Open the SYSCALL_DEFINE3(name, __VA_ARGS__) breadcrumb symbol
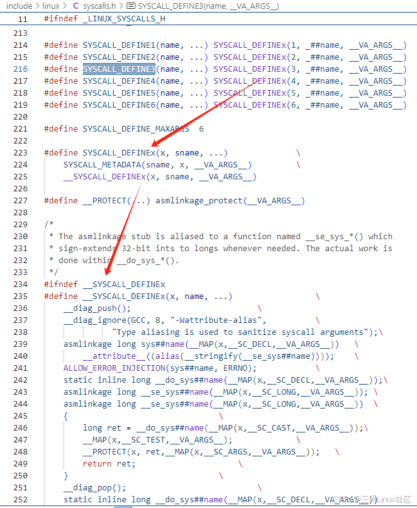 (x=209, y=6)
